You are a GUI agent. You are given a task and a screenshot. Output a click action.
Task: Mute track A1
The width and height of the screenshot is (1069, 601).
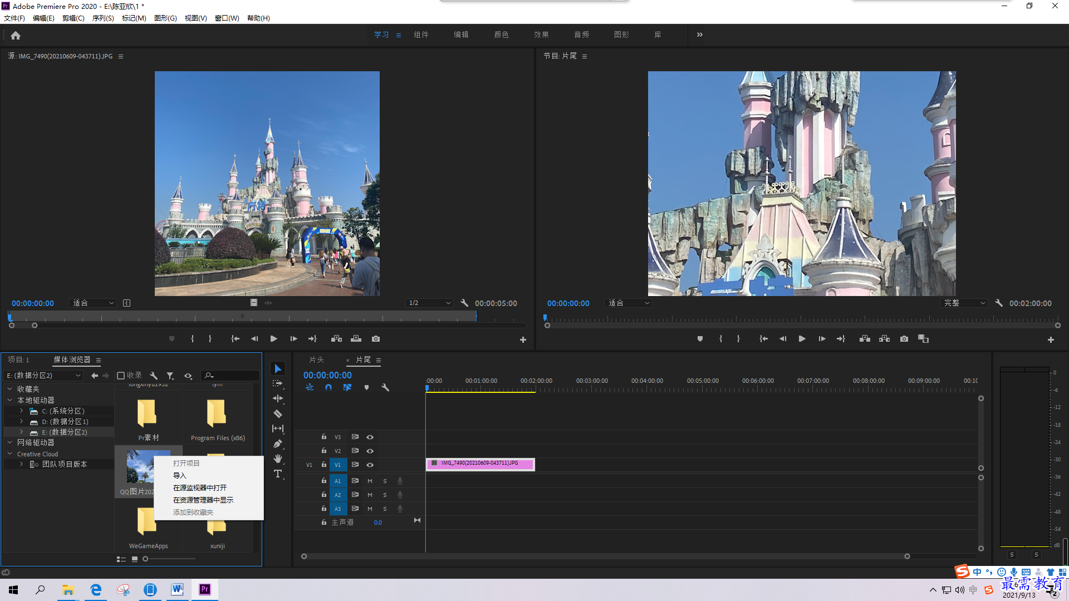pos(370,481)
